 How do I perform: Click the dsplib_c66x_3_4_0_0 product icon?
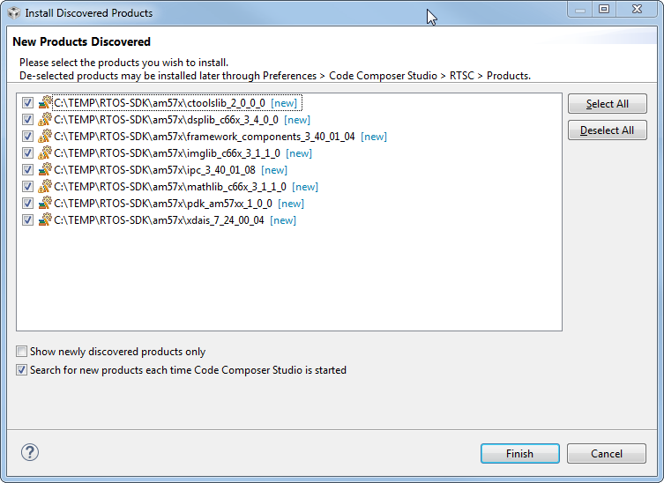coord(45,120)
